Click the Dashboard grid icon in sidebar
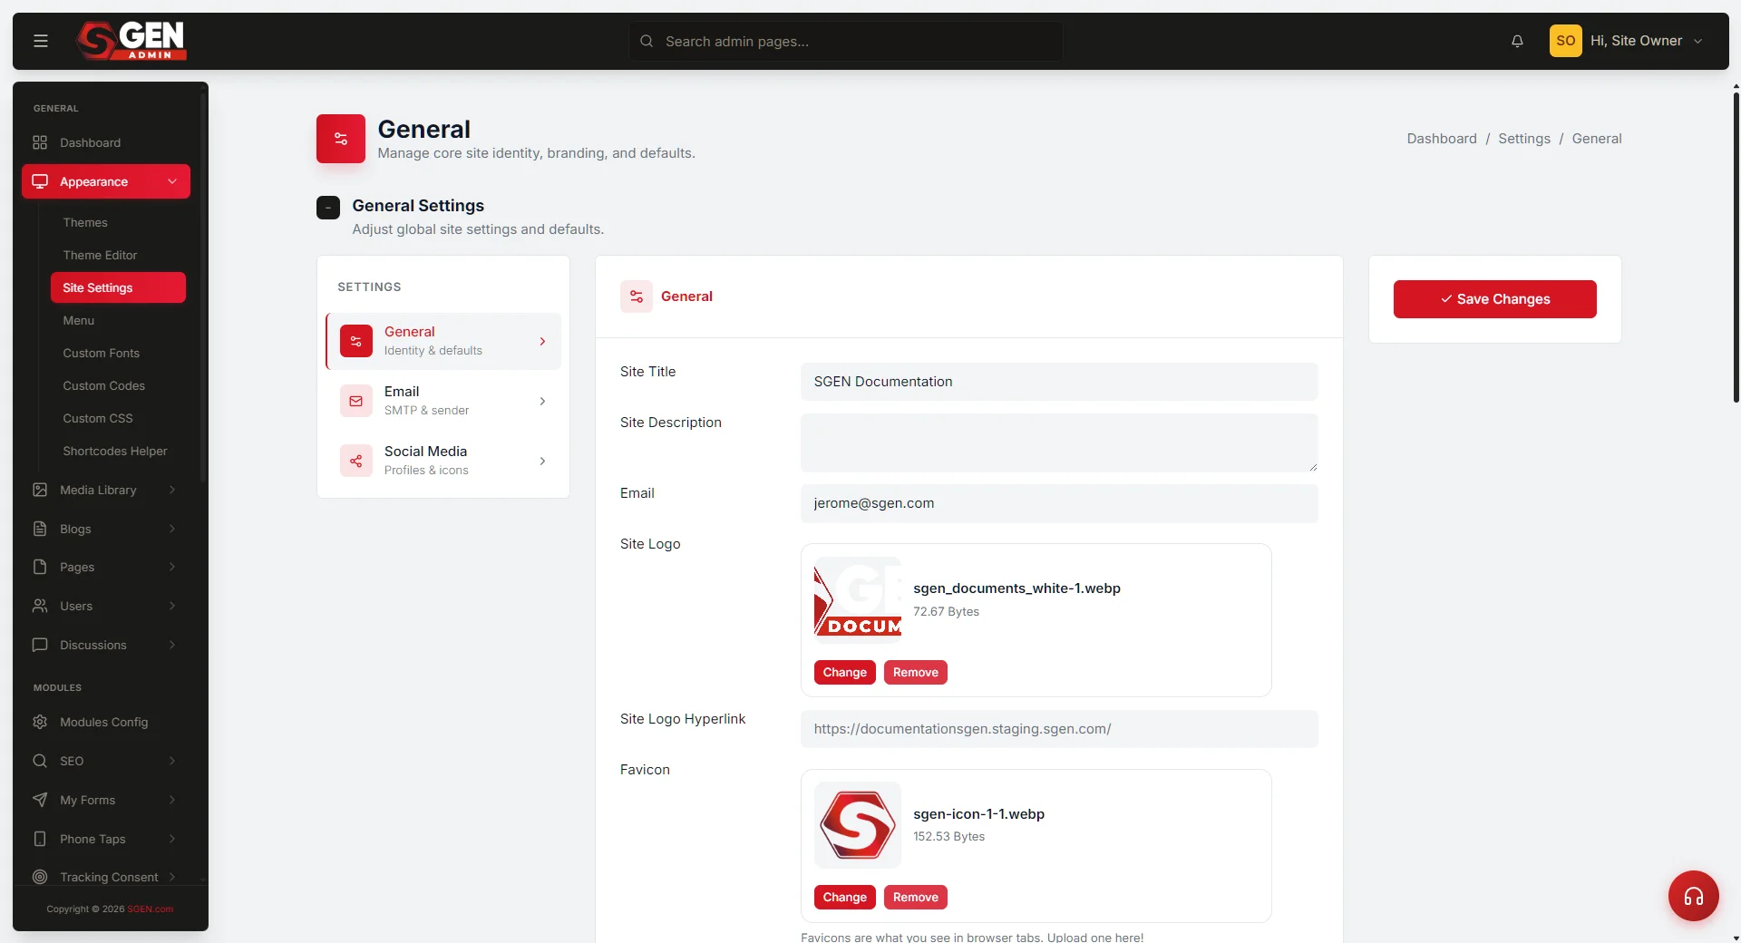The width and height of the screenshot is (1741, 943). [40, 142]
